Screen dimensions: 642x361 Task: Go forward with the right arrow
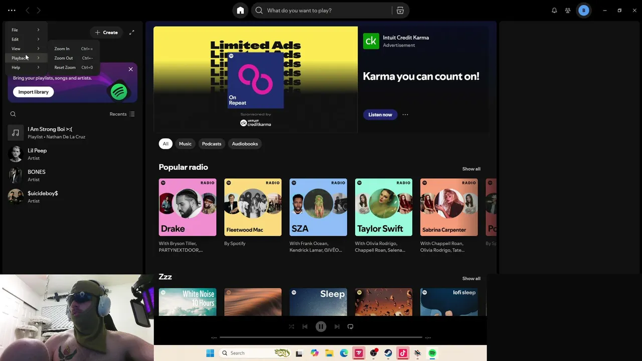pos(39,10)
